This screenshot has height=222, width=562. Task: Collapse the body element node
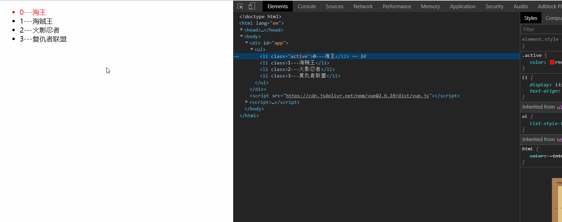coord(242,36)
